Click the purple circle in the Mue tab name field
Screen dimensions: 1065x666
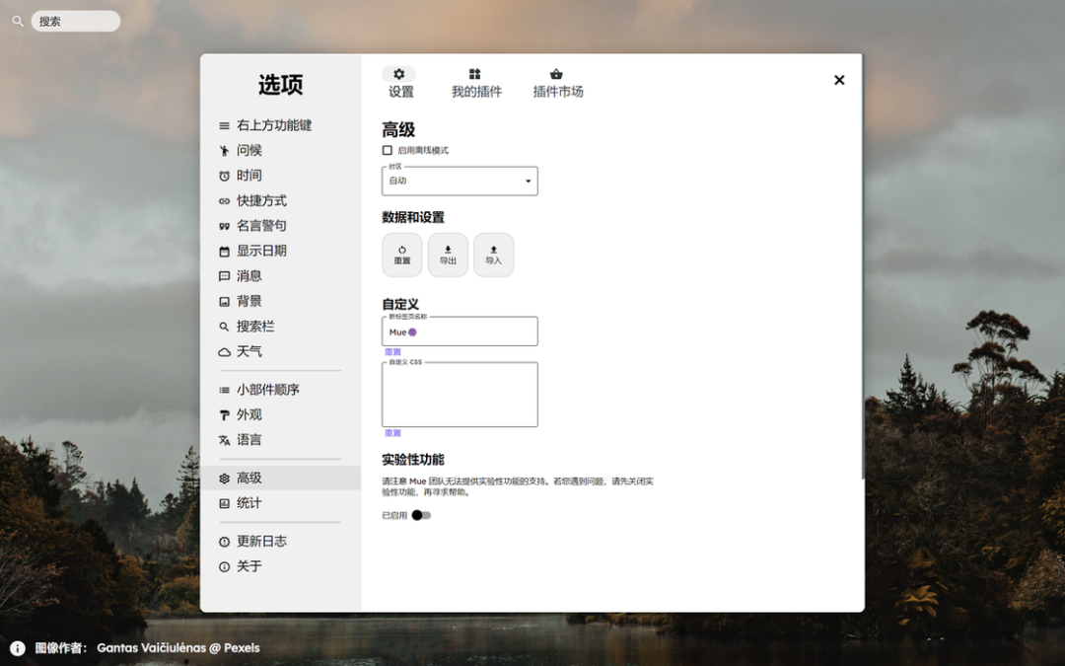point(412,333)
